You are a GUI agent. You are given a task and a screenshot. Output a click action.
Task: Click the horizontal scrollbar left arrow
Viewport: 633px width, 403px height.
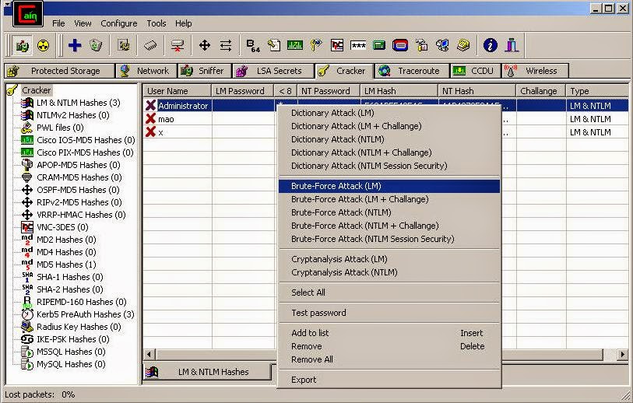point(149,355)
